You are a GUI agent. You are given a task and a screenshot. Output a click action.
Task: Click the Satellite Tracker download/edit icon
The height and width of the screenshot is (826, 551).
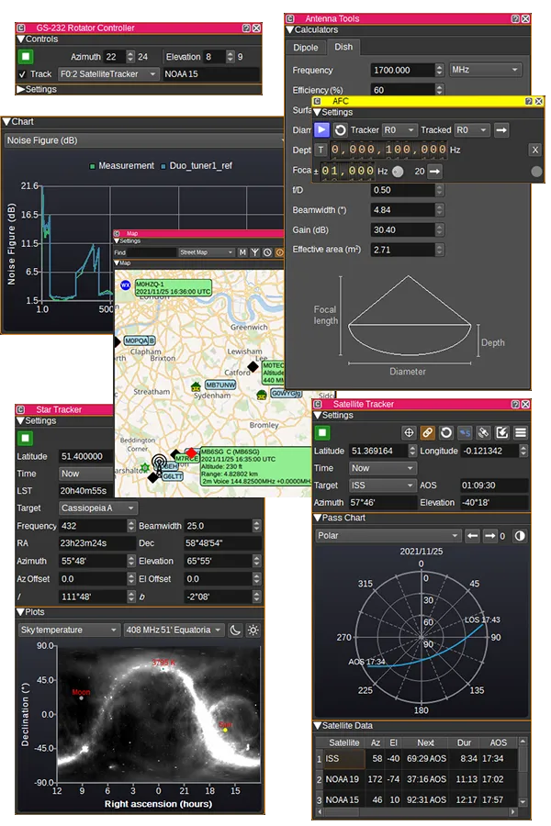click(x=502, y=433)
